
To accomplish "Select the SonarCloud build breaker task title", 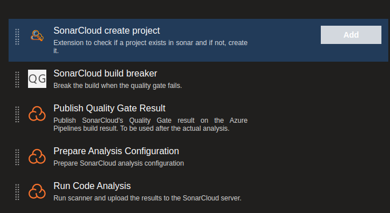I will 105,74.
